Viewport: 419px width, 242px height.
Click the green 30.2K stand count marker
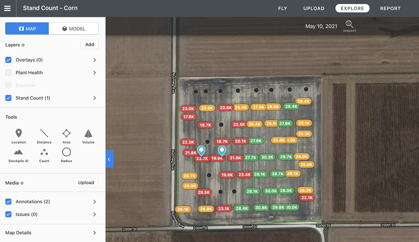pos(267,157)
